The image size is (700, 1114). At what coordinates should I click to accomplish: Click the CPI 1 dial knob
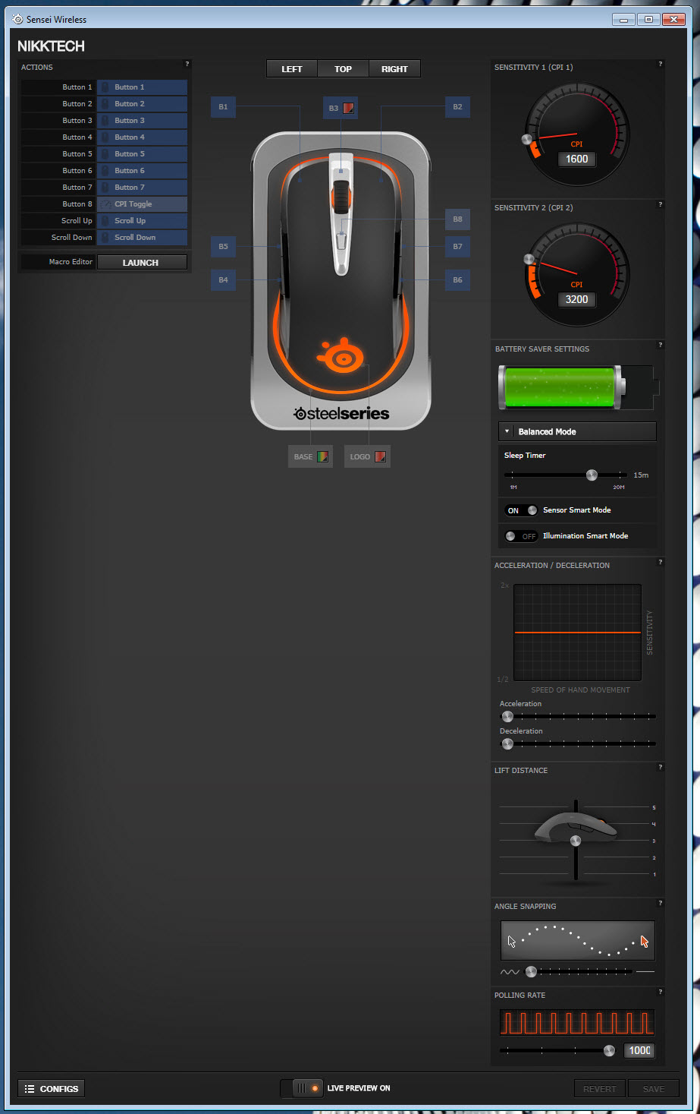[x=527, y=139]
